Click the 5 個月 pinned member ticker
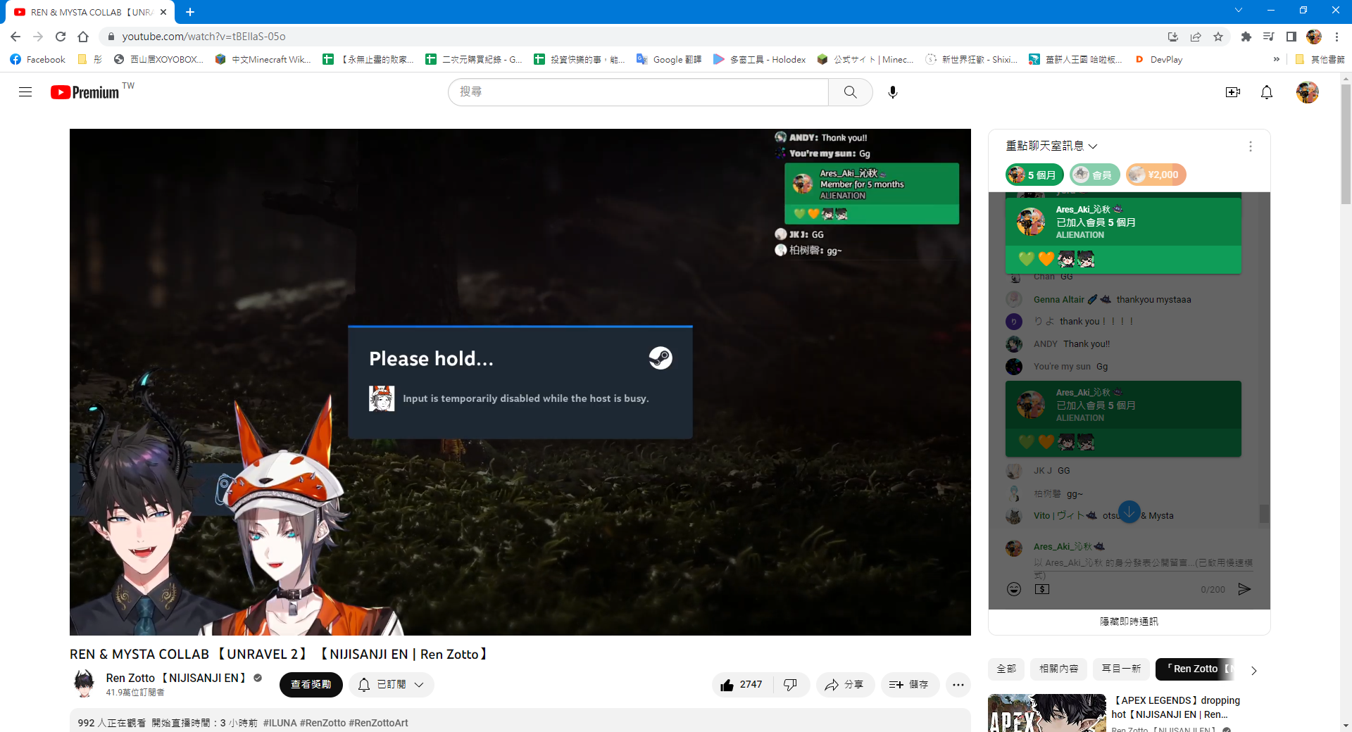This screenshot has width=1352, height=732. [x=1034, y=175]
